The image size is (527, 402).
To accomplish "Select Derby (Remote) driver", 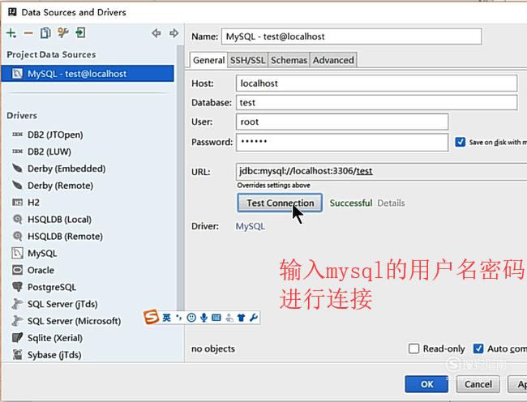I will 60,186.
